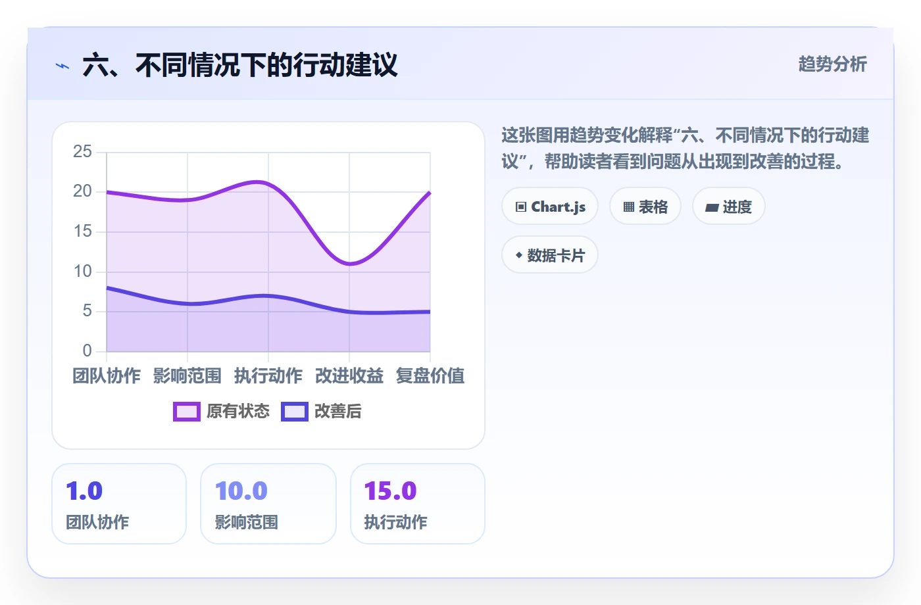
Task: Click the 趋势分析 label in the header
Action: [x=832, y=64]
